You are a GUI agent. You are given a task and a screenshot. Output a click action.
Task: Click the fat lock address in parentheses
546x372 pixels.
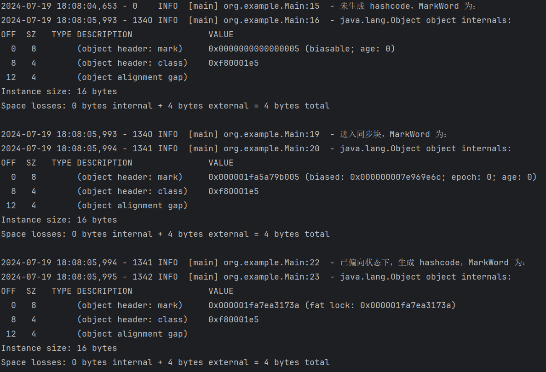click(408, 305)
